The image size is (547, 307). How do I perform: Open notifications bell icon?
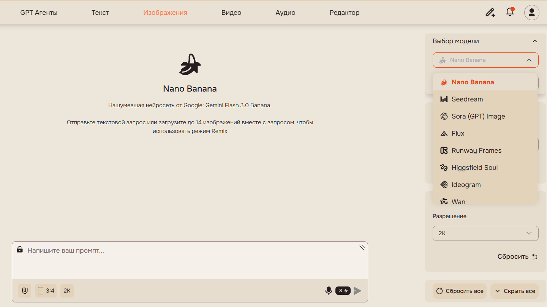510,12
